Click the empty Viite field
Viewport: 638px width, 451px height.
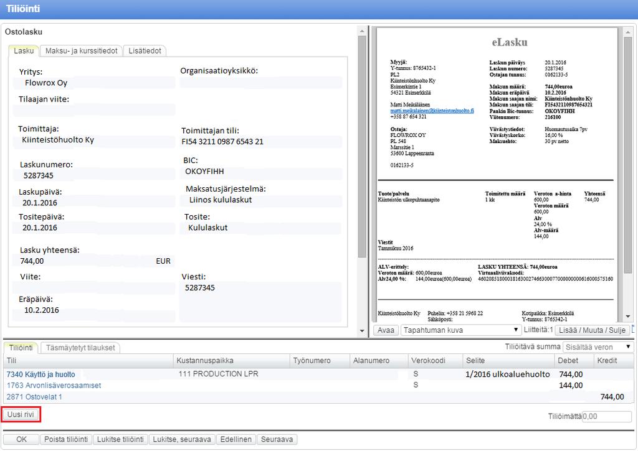pos(94,287)
